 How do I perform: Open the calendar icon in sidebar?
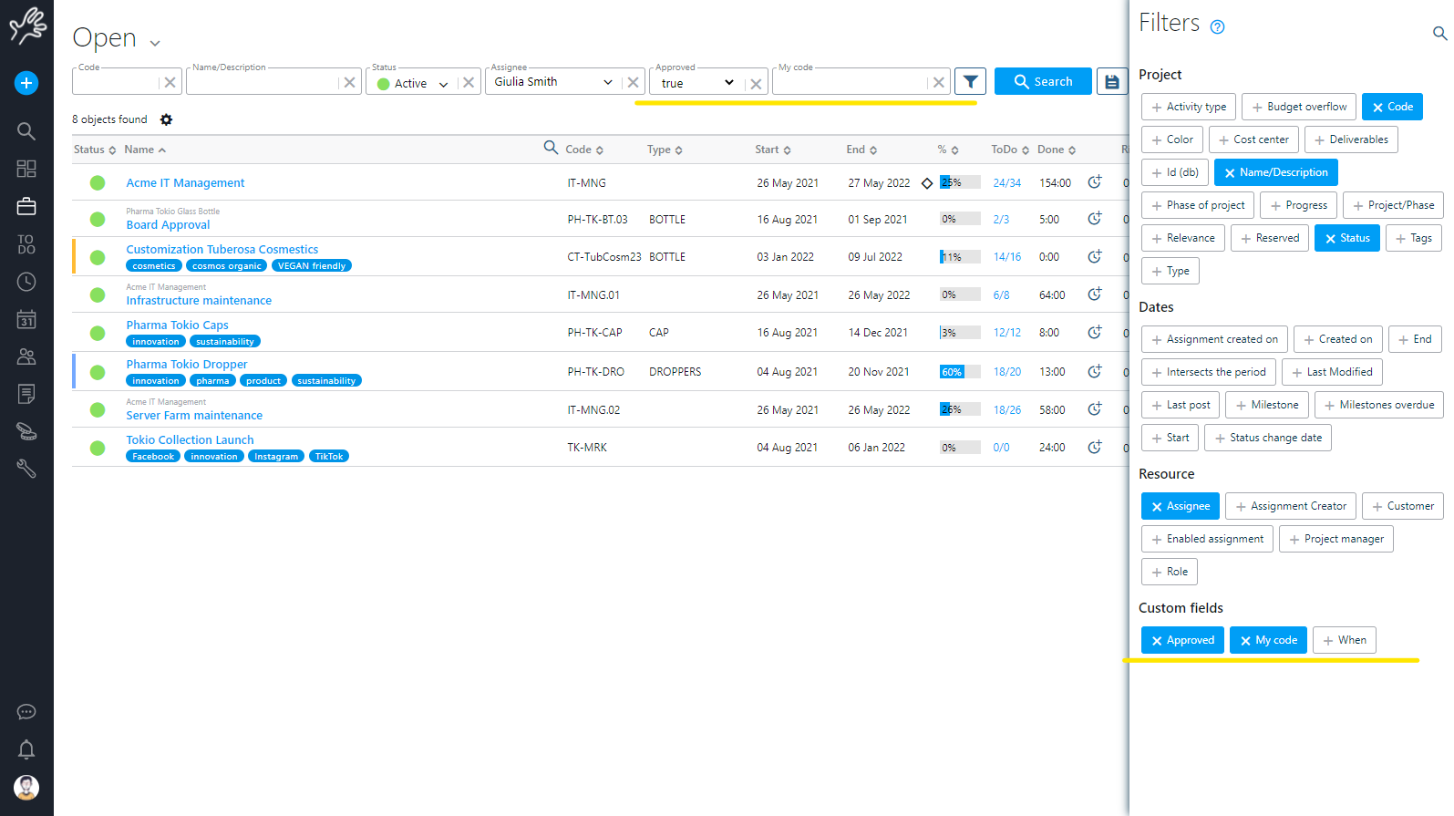[x=26, y=319]
